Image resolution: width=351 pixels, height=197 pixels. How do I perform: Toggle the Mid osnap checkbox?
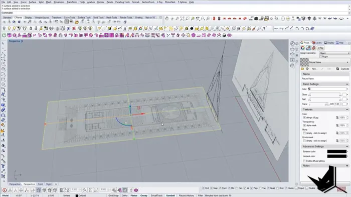(x=229, y=188)
